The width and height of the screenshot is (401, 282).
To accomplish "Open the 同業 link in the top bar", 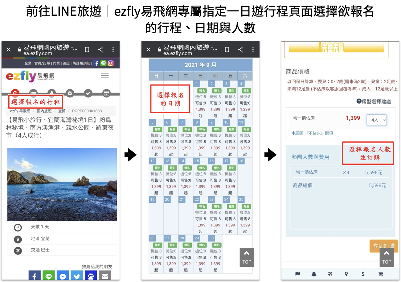I will pos(56,63).
